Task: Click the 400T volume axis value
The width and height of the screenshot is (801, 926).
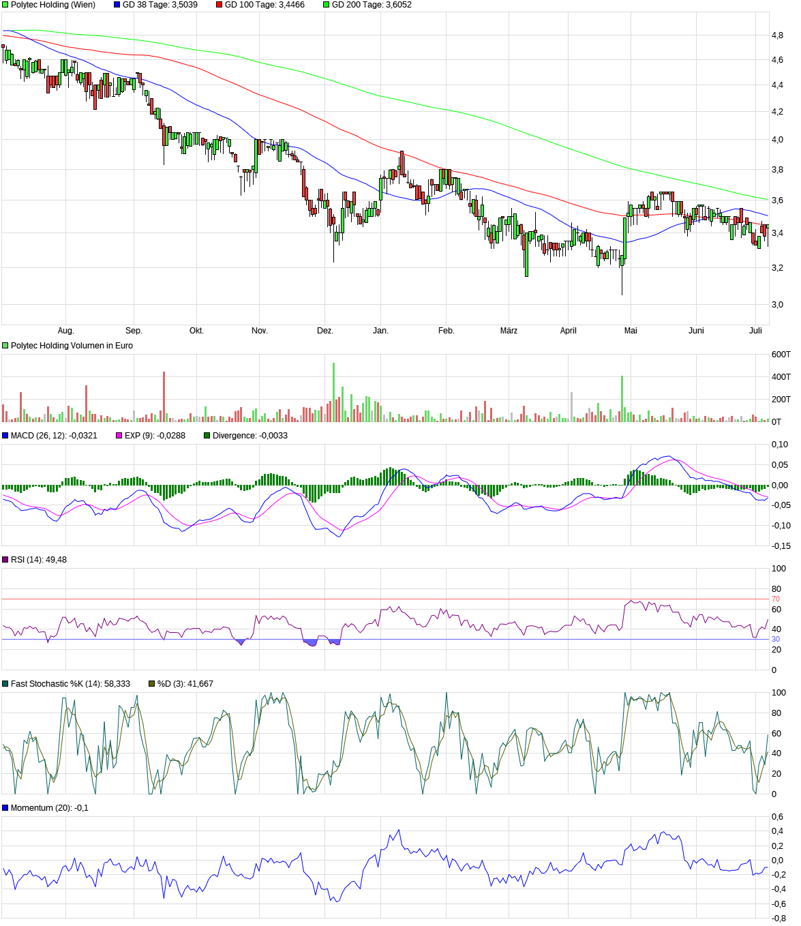Action: pyautogui.click(x=781, y=377)
